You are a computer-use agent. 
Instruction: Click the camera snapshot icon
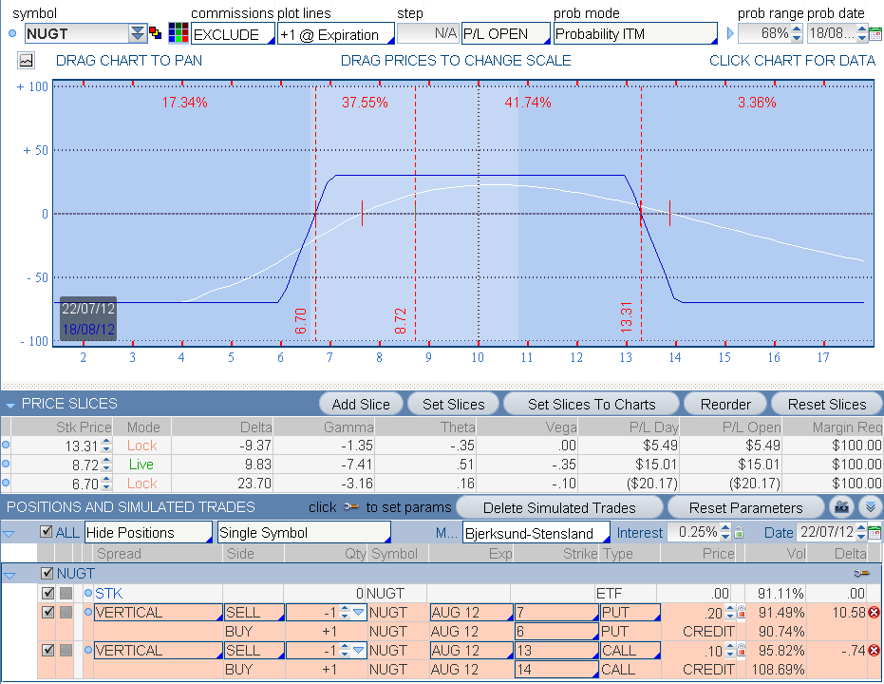click(840, 507)
